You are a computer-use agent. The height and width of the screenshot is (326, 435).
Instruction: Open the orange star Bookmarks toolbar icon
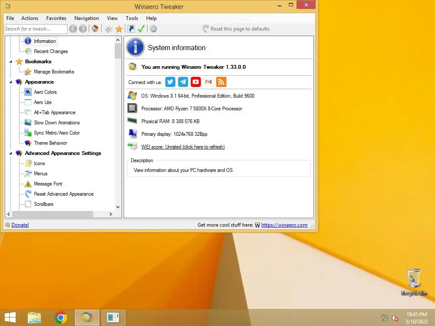(x=119, y=29)
